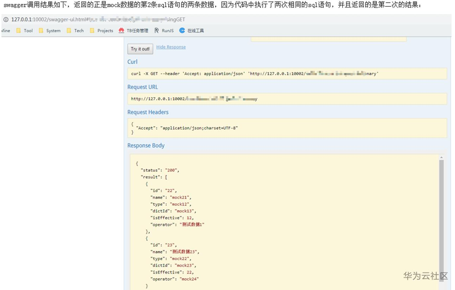Click the Hide Response link
The image size is (455, 290).
pos(171,47)
